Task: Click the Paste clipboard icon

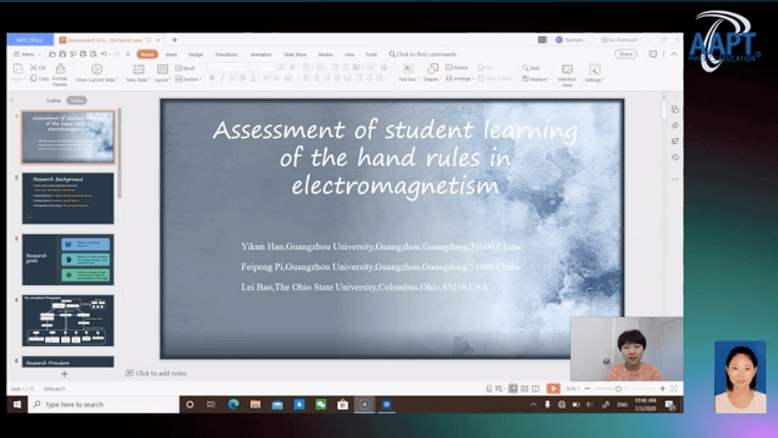Action: coord(18,69)
